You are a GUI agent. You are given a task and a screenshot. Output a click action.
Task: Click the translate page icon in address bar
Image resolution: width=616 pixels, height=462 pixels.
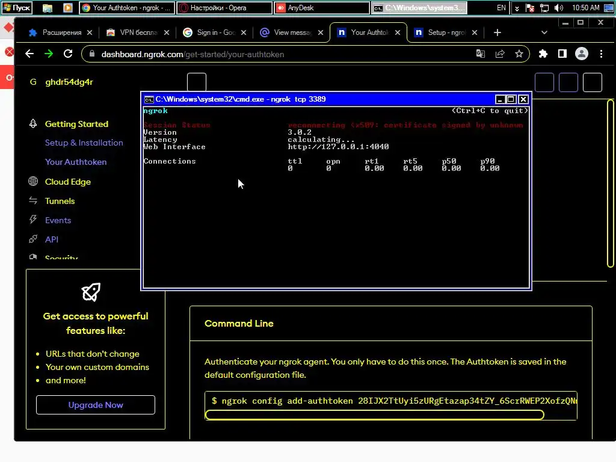click(480, 54)
